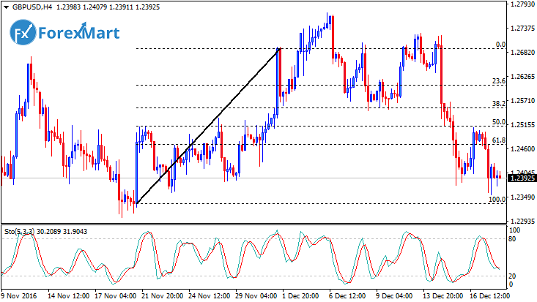Click the Fibonacci 23.6 level label
Screen dimensions: 537x302
click(x=499, y=81)
